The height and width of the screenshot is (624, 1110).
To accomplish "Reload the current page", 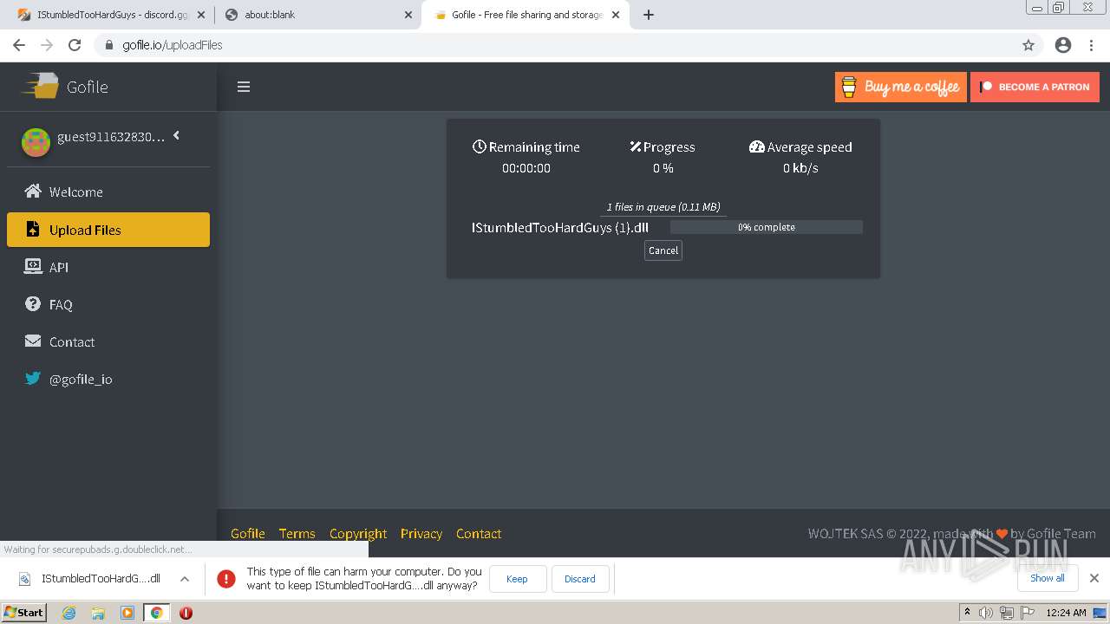I will click(x=75, y=45).
